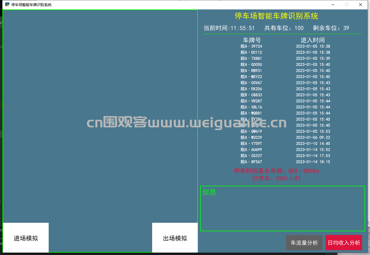The width and height of the screenshot is (370, 255).
Task: Click the 共有车位：100 label
Action: point(284,28)
